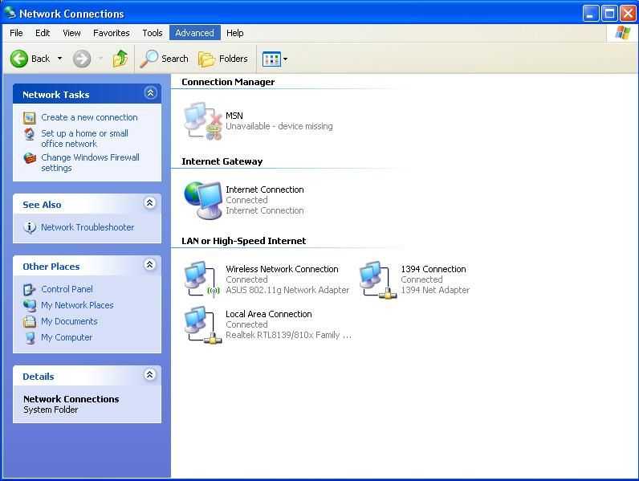
Task: Select the Wireless Network Connection icon
Action: pos(201,279)
